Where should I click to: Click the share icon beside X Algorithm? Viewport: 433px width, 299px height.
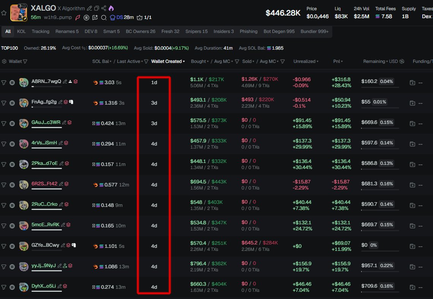(x=104, y=8)
